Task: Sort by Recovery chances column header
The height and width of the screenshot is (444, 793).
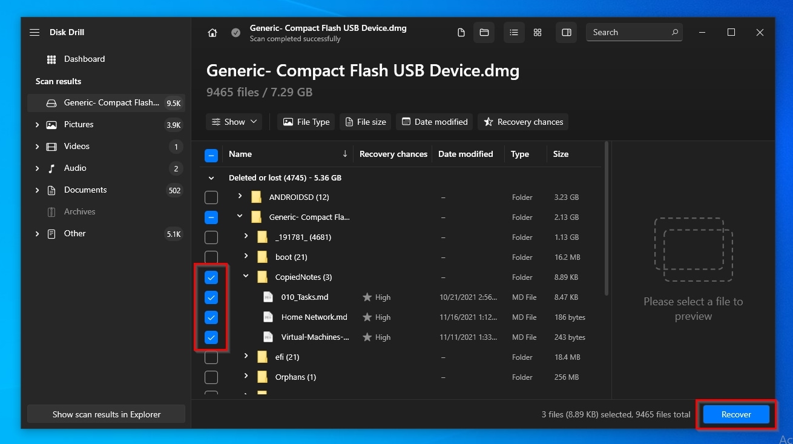Action: (x=393, y=154)
